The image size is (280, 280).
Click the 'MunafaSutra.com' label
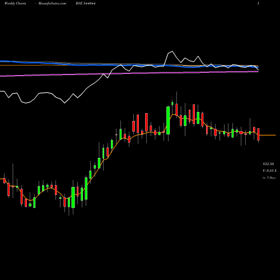[52, 3]
